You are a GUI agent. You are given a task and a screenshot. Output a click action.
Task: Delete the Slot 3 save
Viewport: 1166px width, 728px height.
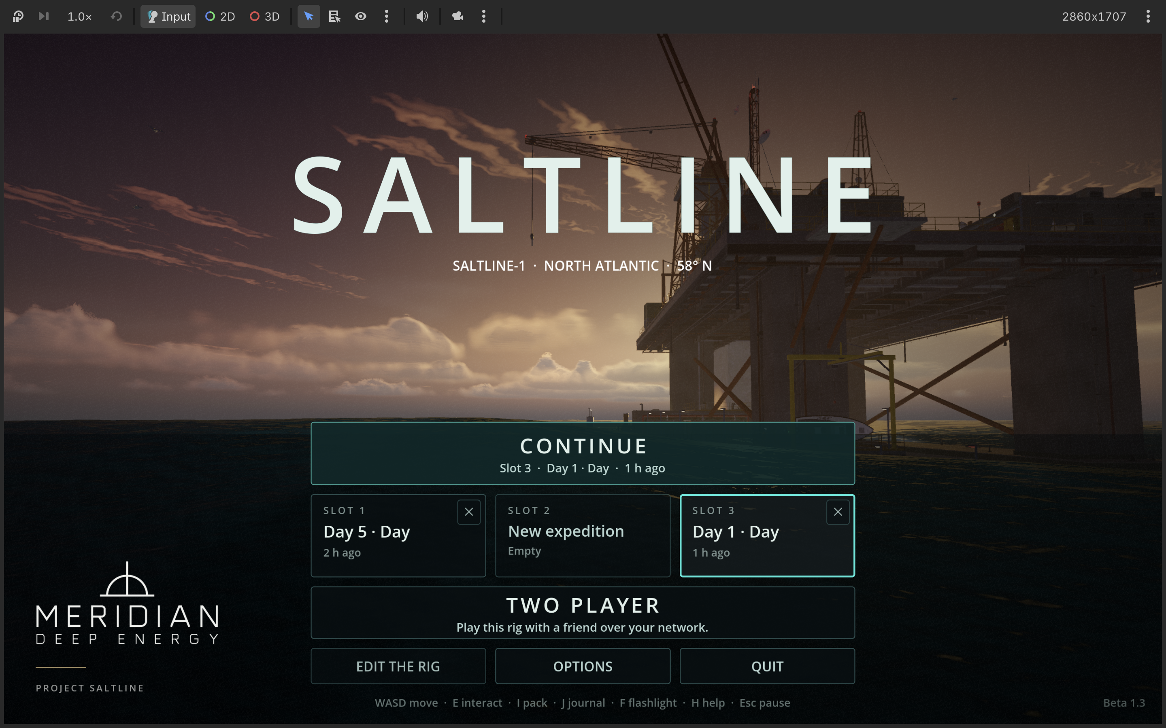coord(838,512)
